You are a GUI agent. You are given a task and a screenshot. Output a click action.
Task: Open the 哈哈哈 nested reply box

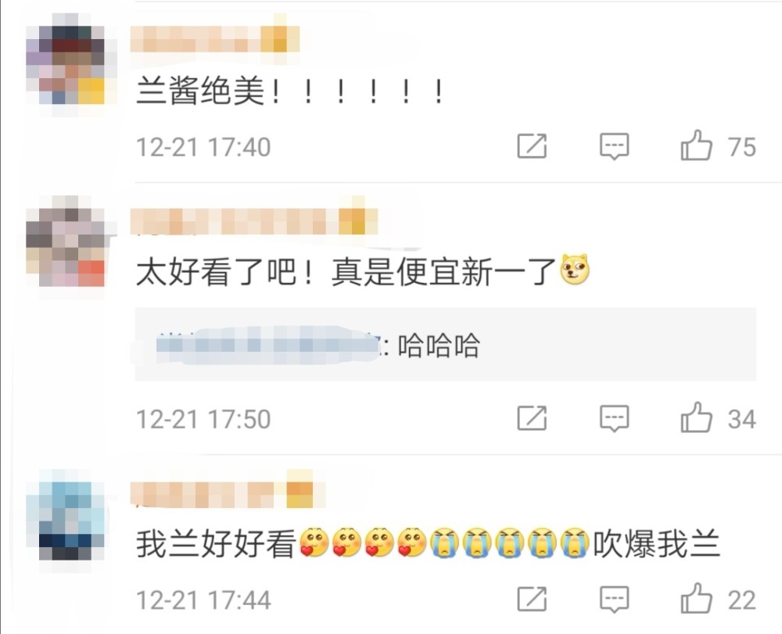tap(446, 345)
